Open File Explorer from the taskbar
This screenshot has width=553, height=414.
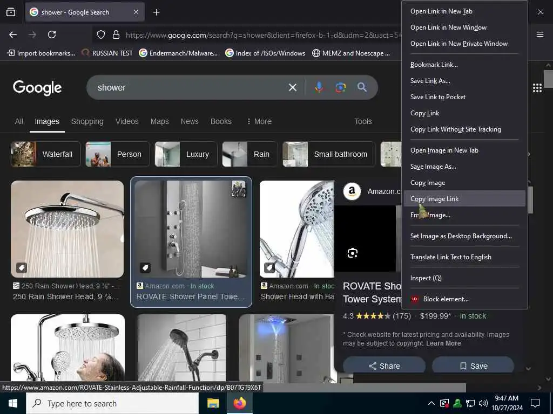[213, 403]
